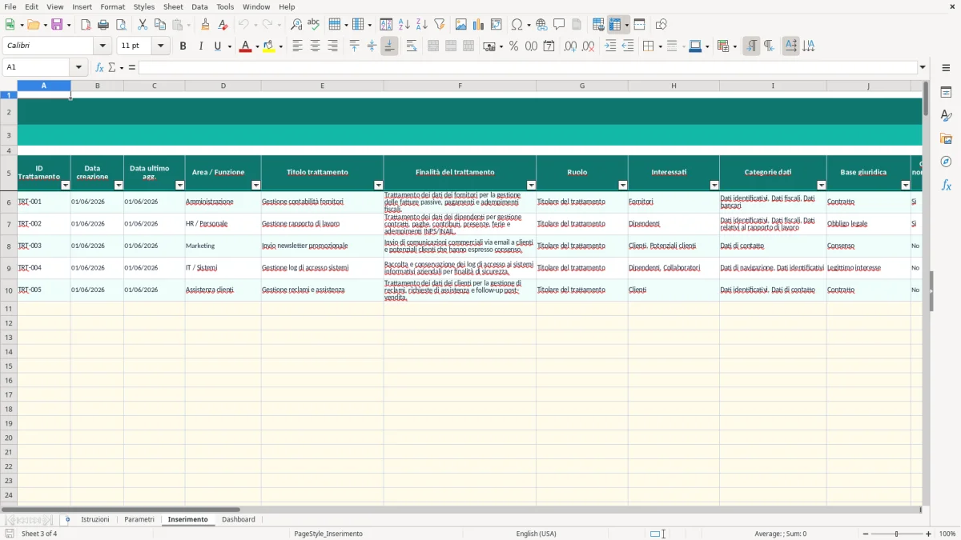Image resolution: width=961 pixels, height=540 pixels.
Task: Open sidebar Properties panel icon
Action: 946,92
